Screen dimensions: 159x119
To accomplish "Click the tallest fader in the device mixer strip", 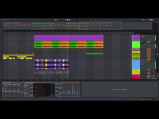I will [73, 90].
